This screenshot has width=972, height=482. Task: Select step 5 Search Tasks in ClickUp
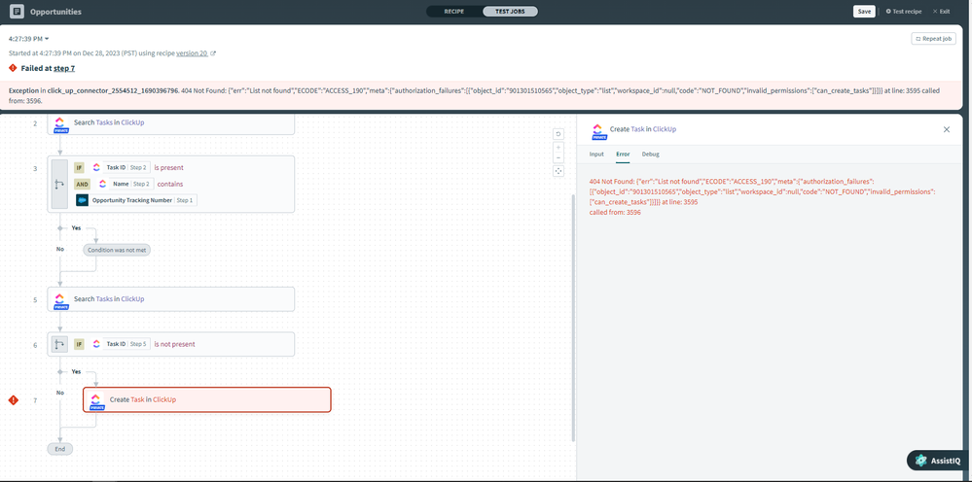170,299
